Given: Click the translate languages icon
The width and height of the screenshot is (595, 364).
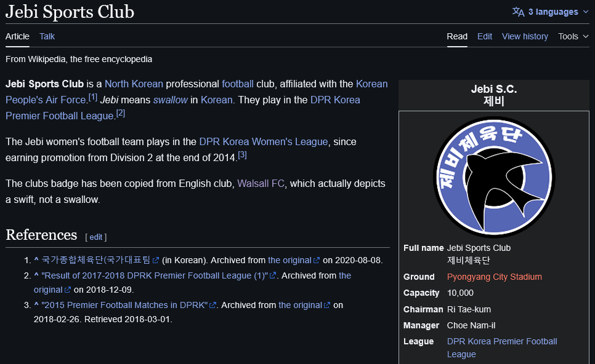Looking at the screenshot, I should pyautogui.click(x=518, y=12).
